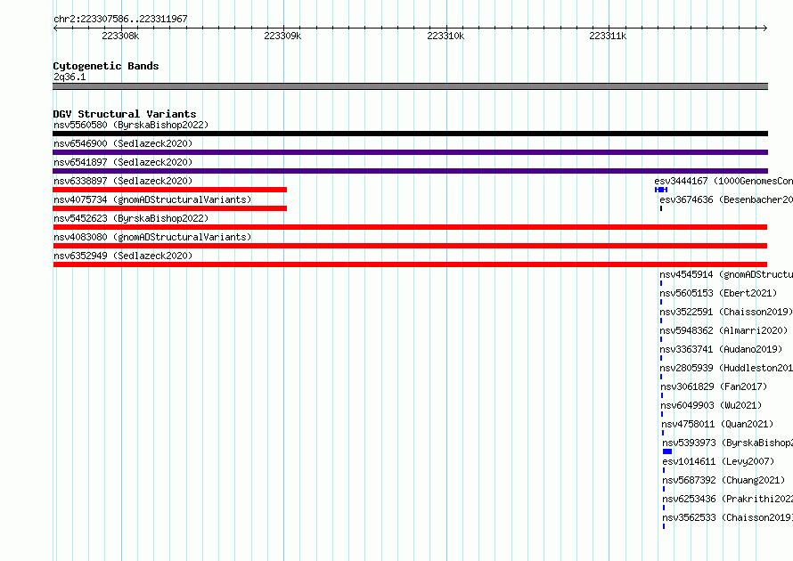
Task: Click the 2q36.1 band label
Action: point(69,77)
